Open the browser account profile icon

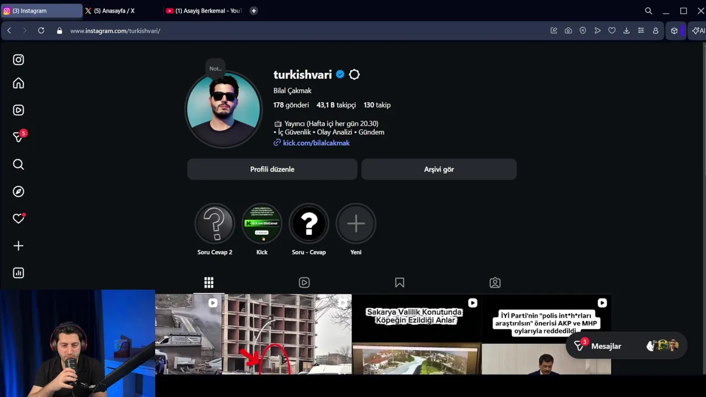(655, 31)
